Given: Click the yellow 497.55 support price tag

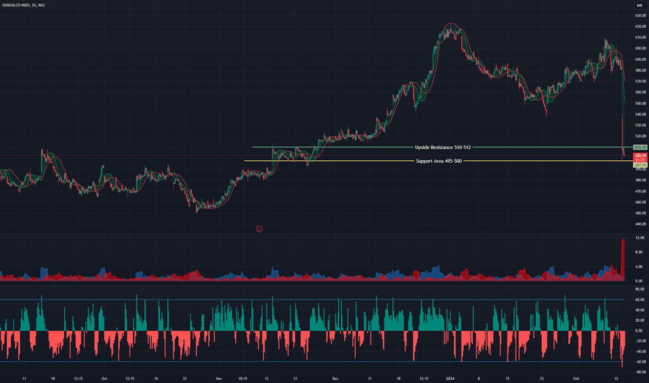Looking at the screenshot, I should (x=641, y=165).
